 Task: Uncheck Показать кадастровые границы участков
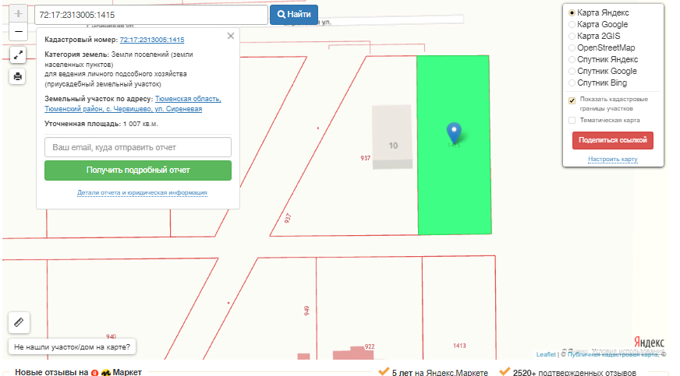pyautogui.click(x=572, y=100)
